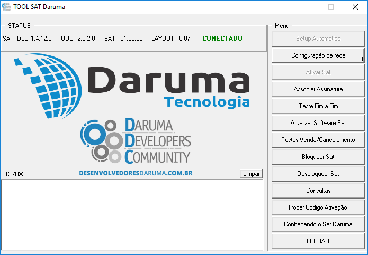Screen dimensions: 368x255
Task: Click the Daruma Developers Community logo
Action: pyautogui.click(x=136, y=141)
